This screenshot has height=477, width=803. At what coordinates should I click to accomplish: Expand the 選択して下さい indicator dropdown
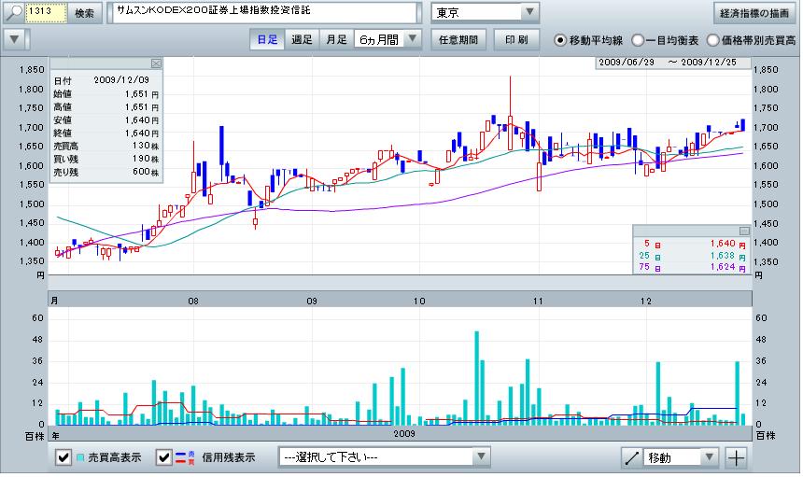pyautogui.click(x=480, y=457)
